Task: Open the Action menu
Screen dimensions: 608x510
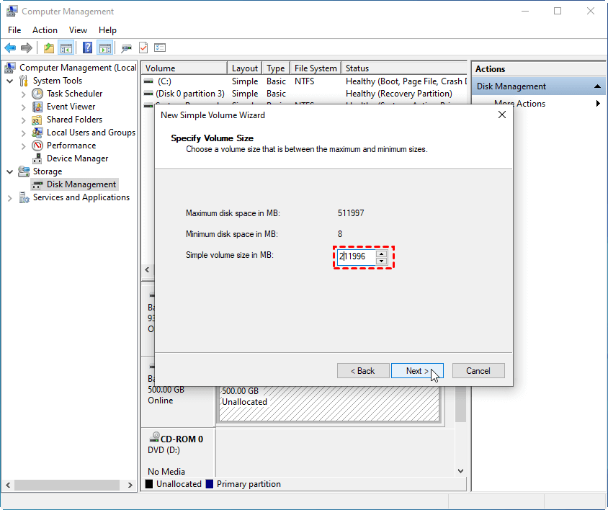Action: pyautogui.click(x=45, y=30)
